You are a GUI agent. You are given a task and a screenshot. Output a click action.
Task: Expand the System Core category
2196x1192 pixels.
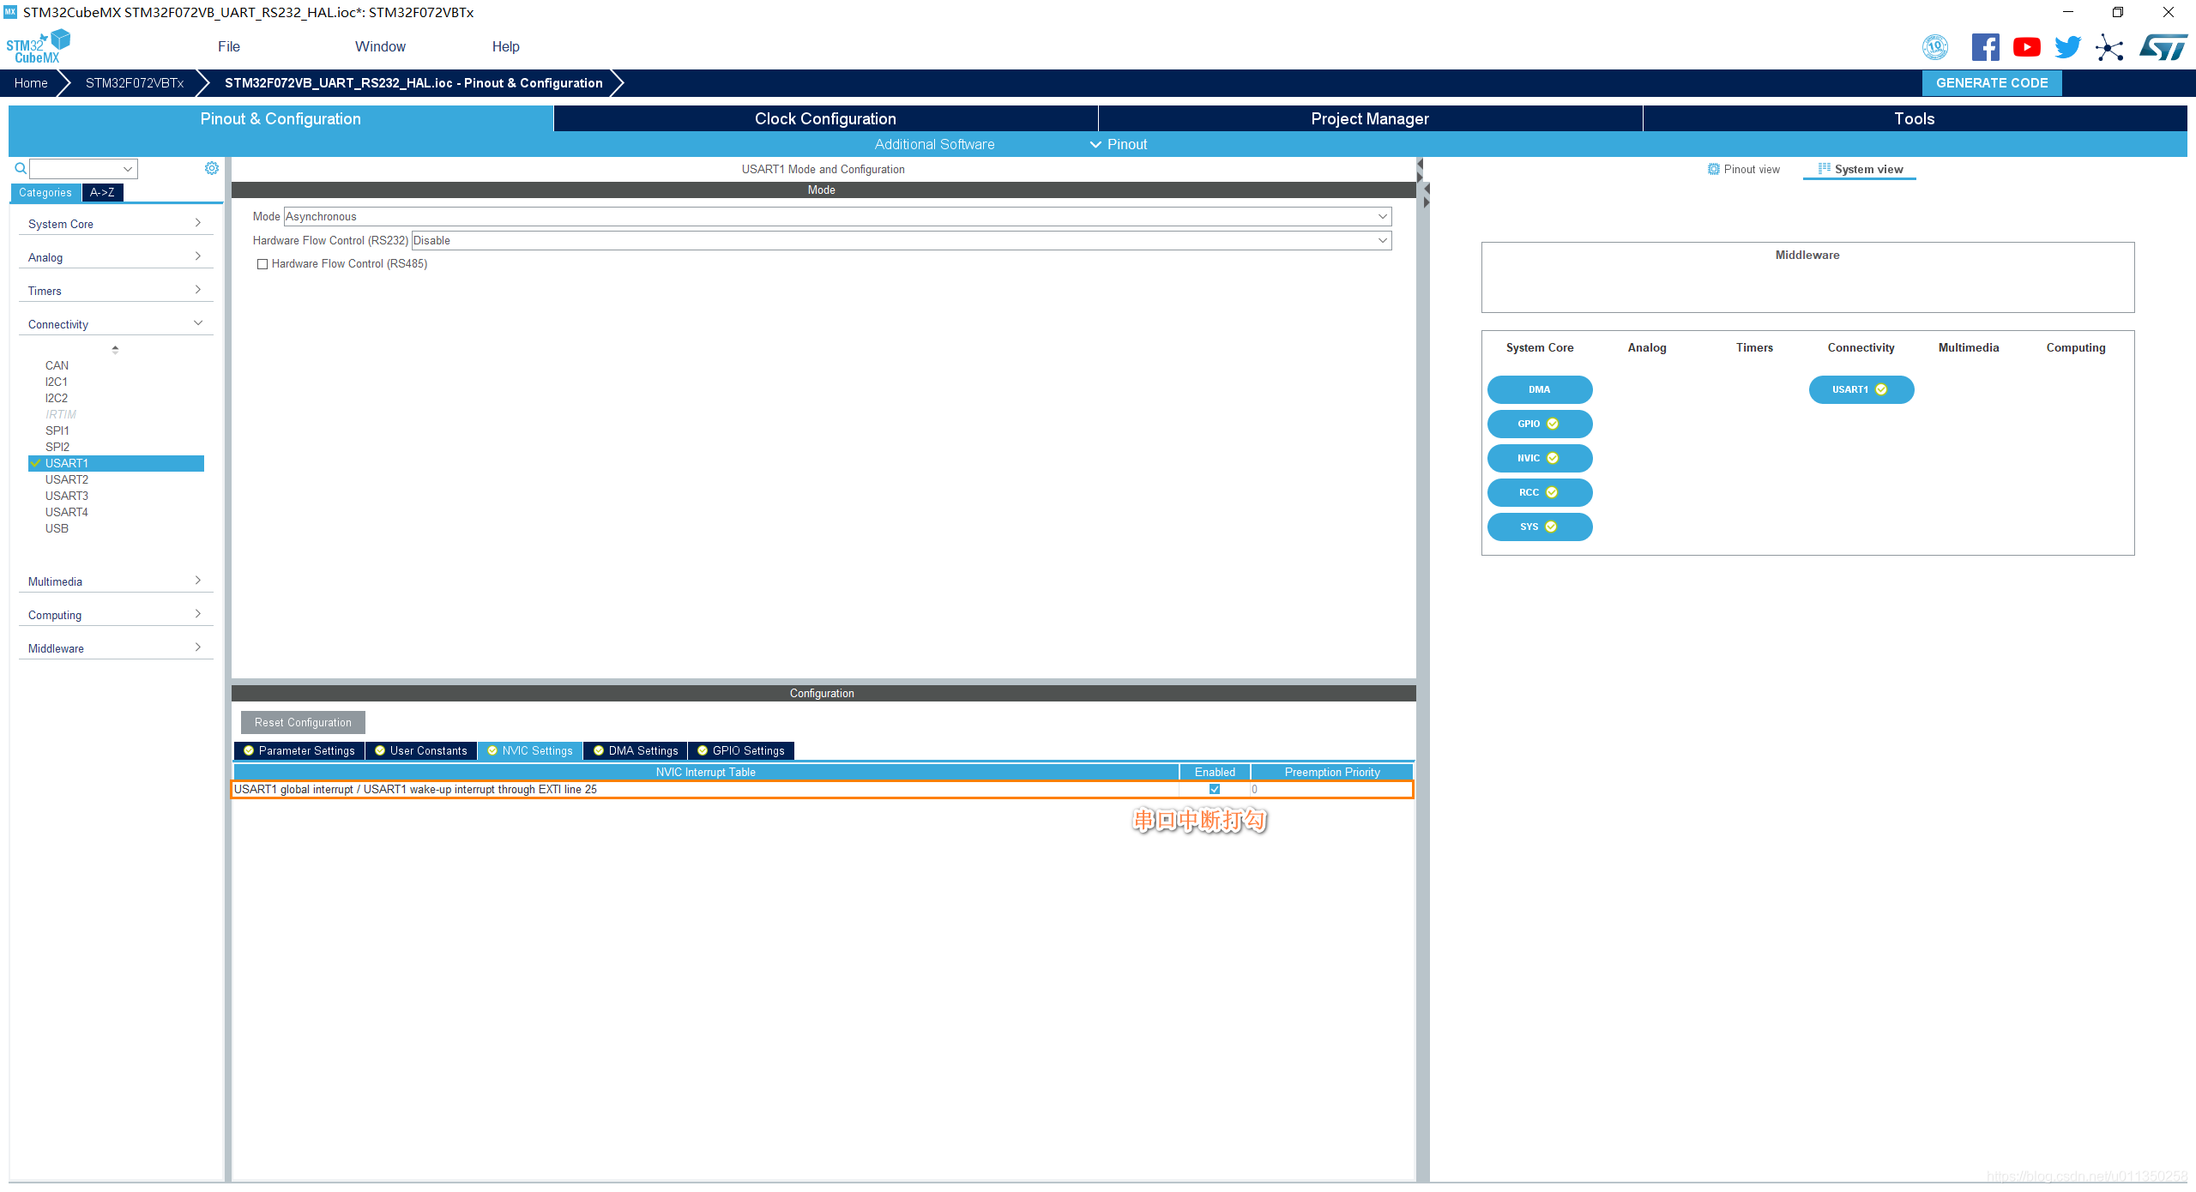click(x=115, y=224)
